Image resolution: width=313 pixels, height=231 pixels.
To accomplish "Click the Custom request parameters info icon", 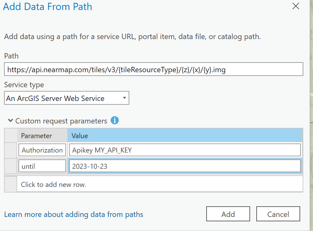I will [115, 121].
